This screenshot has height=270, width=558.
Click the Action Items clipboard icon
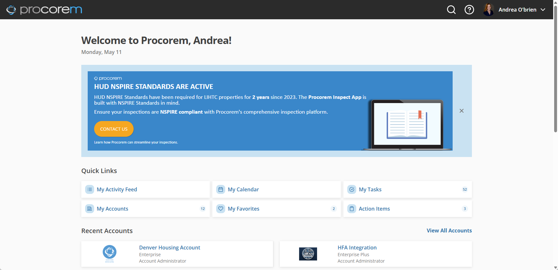[352, 209]
